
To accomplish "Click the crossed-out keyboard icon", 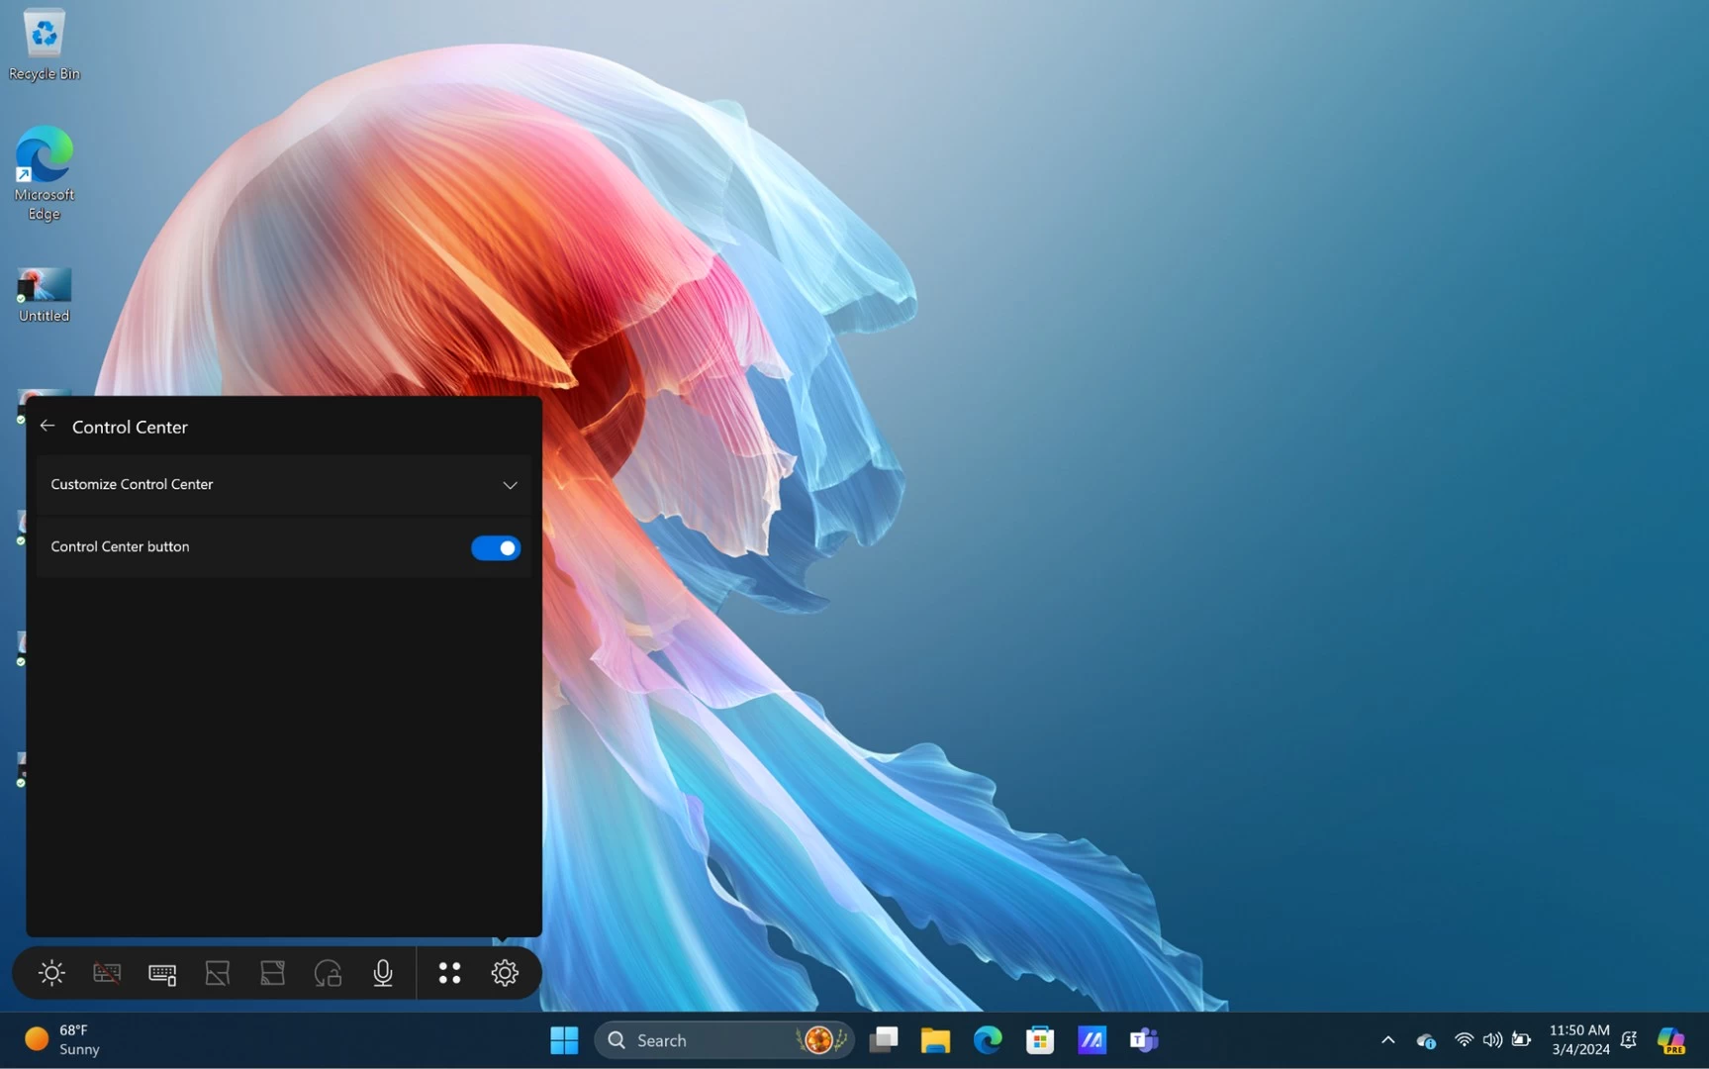I will click(x=107, y=973).
